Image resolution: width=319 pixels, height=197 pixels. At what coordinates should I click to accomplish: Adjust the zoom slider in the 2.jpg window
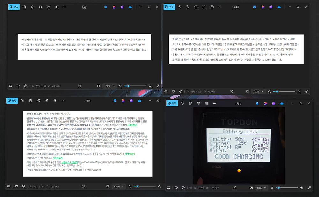(135, 86)
